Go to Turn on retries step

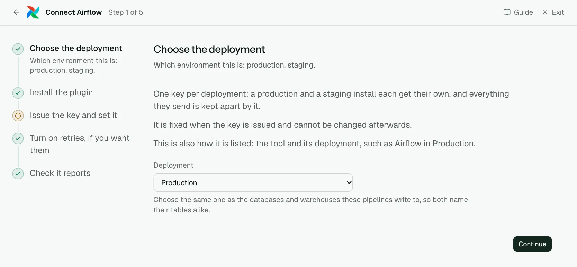tap(80, 144)
